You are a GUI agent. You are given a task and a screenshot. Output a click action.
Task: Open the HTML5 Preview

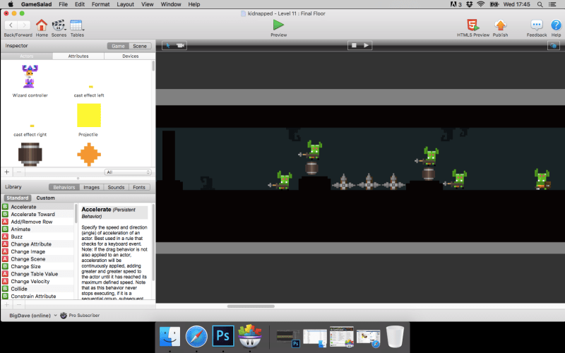tap(472, 25)
